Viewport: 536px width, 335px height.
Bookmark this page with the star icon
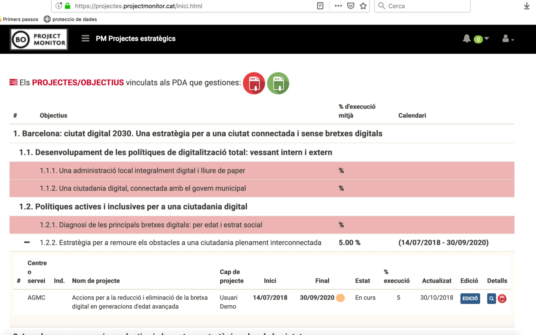click(x=363, y=6)
